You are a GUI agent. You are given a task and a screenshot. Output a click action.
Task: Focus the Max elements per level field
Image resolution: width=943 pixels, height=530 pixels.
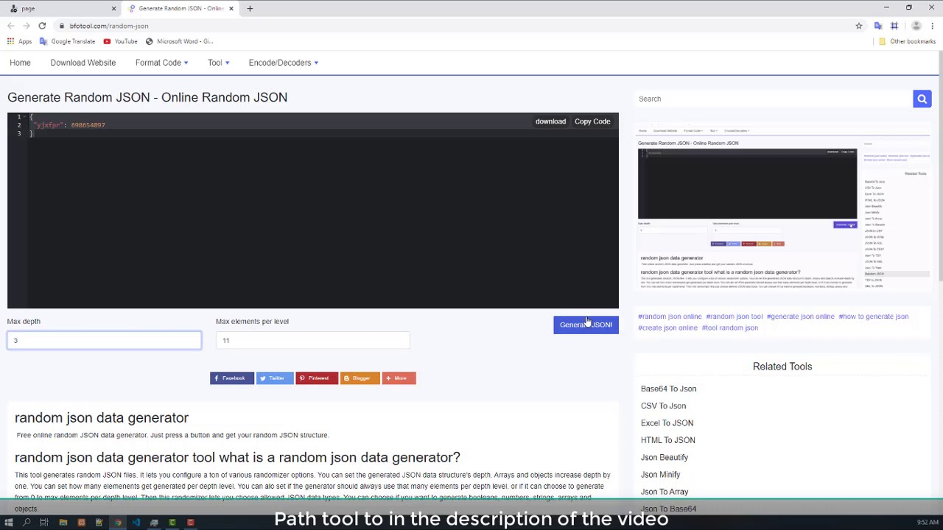point(312,340)
